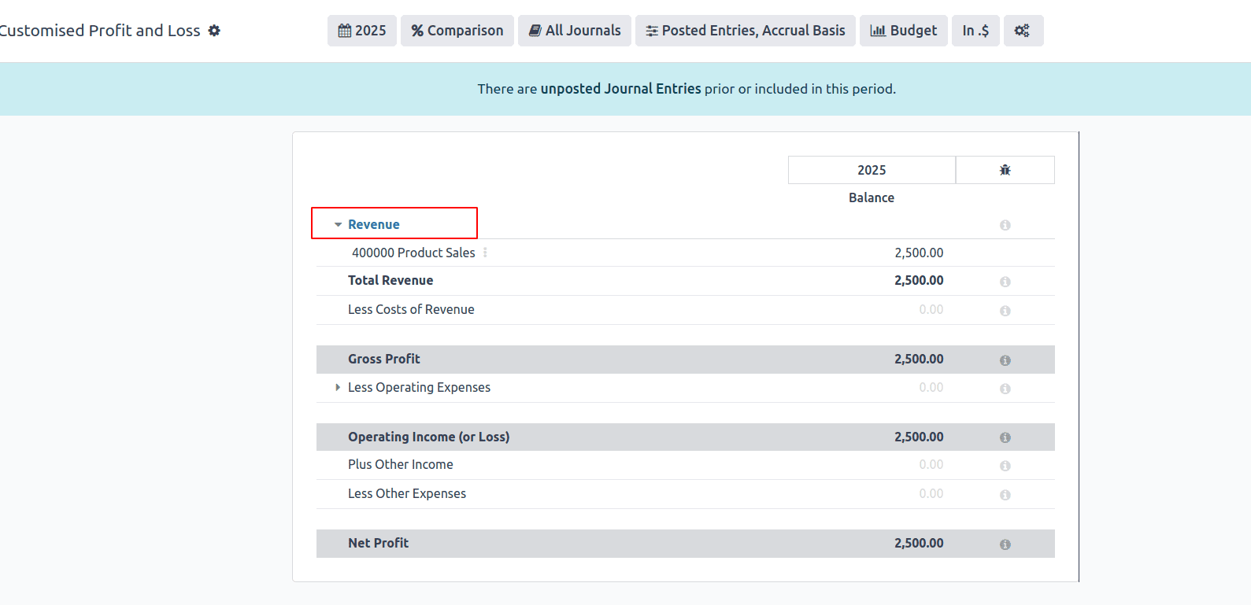Click the Budget button
1251x605 pixels.
pos(904,31)
